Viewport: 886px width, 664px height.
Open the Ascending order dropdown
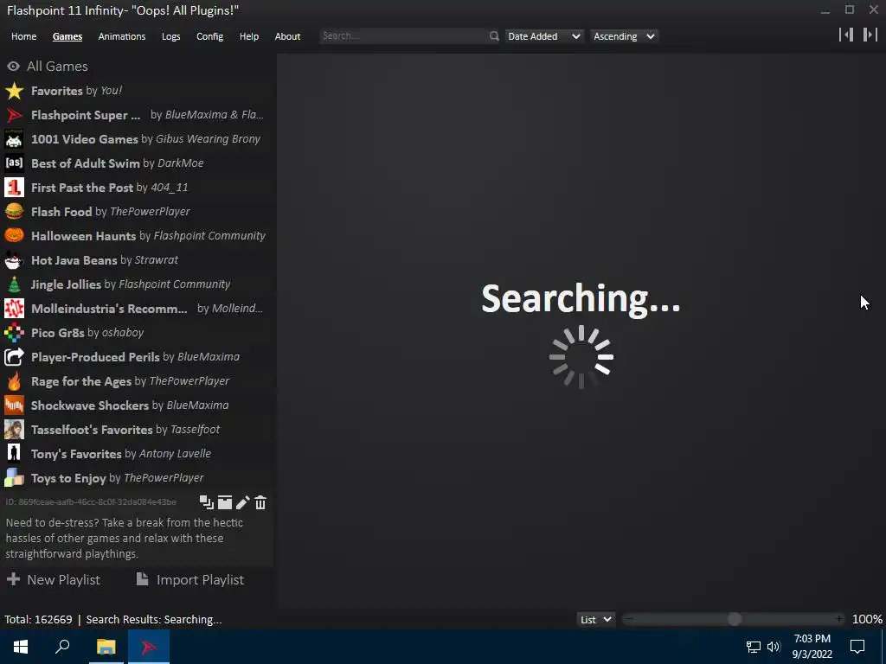[x=623, y=36]
